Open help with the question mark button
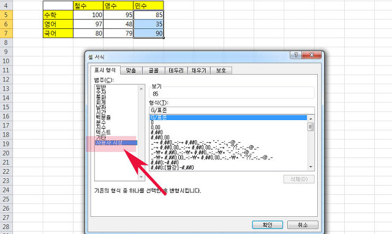 click(296, 55)
